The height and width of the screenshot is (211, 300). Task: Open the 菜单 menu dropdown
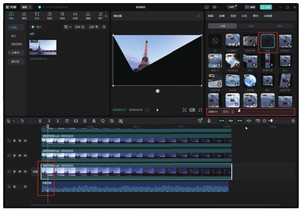[x=26, y=7]
